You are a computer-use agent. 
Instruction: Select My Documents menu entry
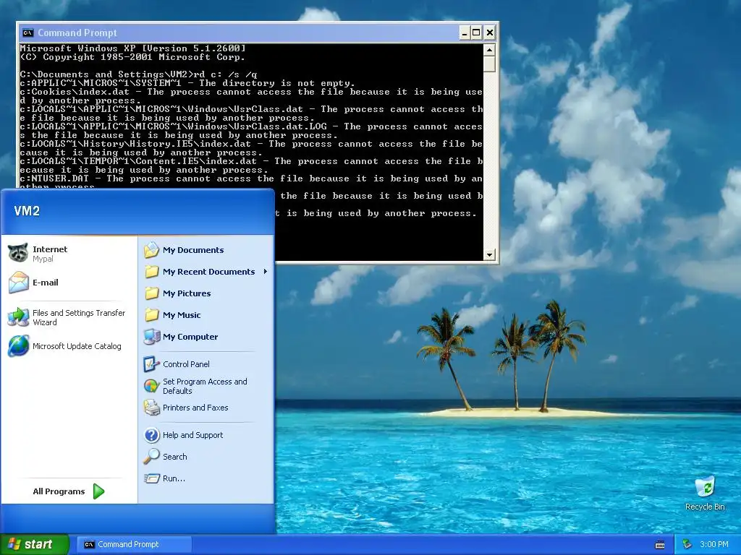[x=206, y=250]
